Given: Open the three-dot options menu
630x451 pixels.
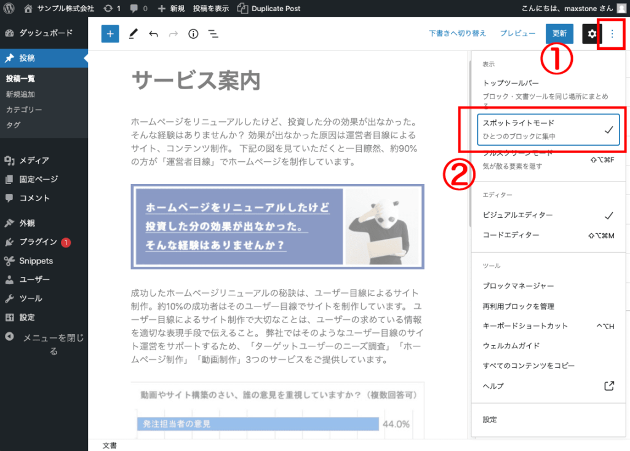Looking at the screenshot, I should (612, 34).
